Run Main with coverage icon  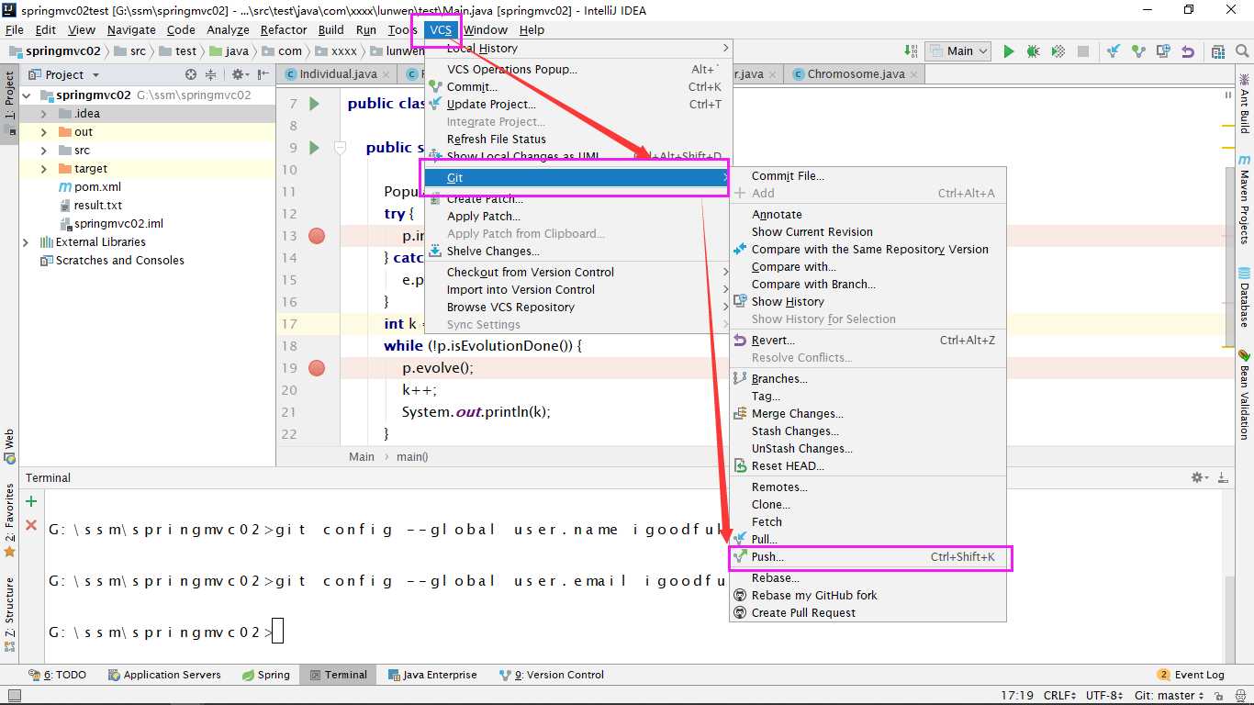point(1058,51)
